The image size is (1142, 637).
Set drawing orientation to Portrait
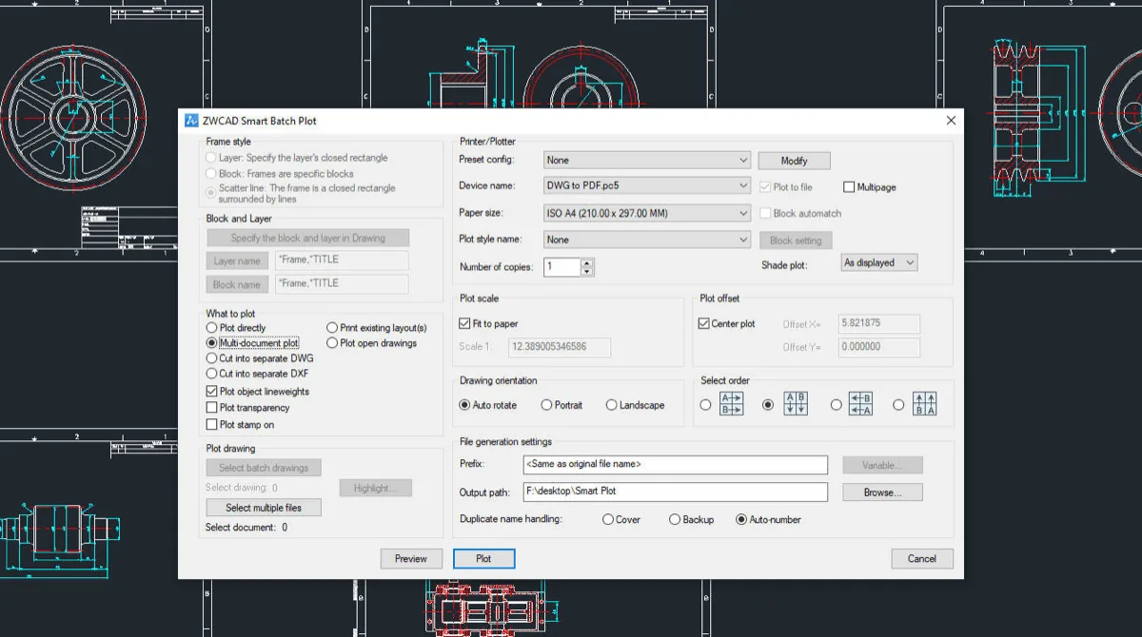pyautogui.click(x=546, y=405)
